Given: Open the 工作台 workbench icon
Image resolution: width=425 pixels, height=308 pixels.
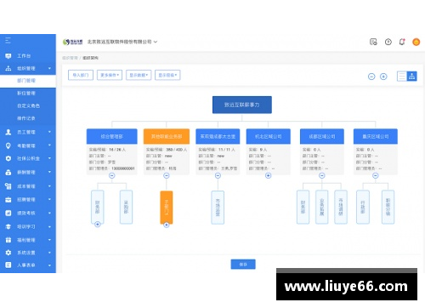Looking at the screenshot, I should (x=8, y=56).
